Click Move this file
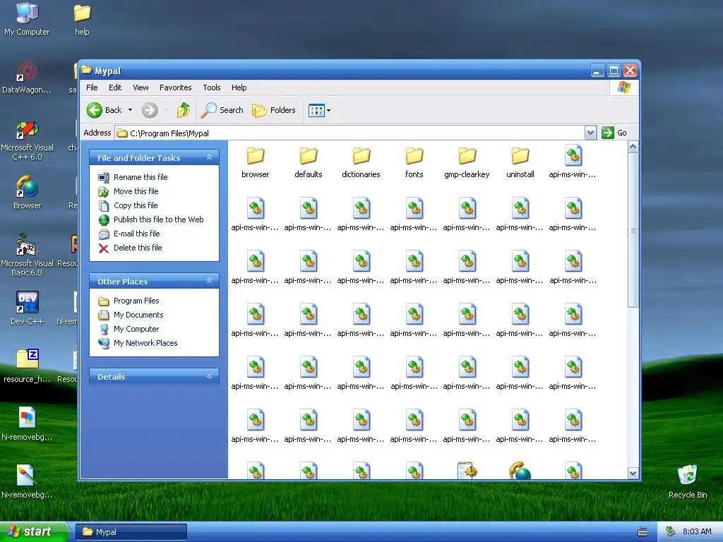 pyautogui.click(x=129, y=191)
